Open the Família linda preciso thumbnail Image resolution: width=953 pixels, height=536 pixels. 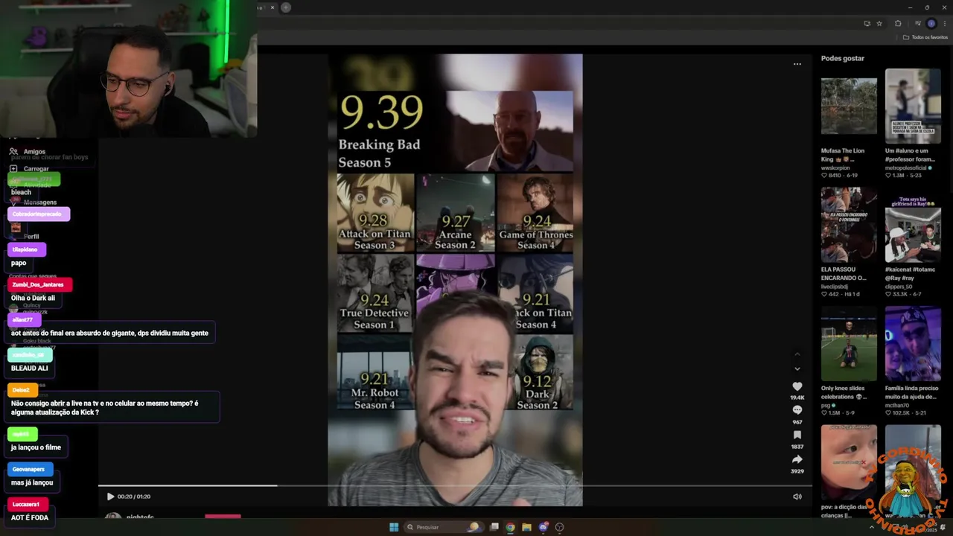(913, 343)
